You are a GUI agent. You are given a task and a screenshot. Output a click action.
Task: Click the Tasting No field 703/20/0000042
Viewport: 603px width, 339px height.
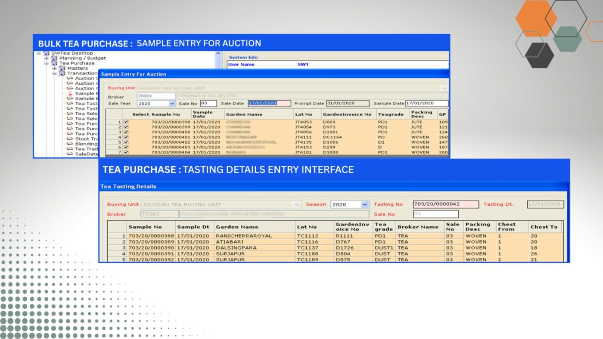tap(446, 204)
